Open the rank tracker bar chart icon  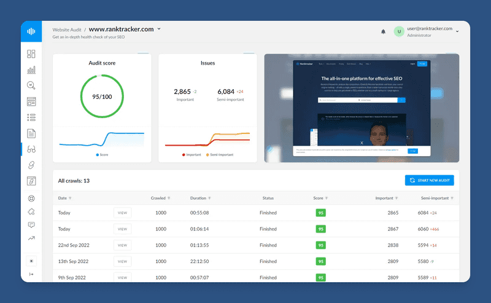(x=31, y=69)
